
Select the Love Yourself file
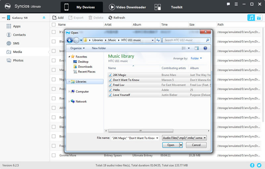tap(159, 95)
